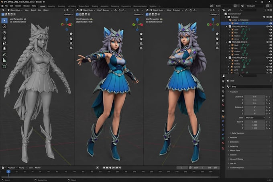Open the Object Data properties tab (green triangle)
Image resolution: width=273 pixels, height=182 pixels.
click(223, 139)
